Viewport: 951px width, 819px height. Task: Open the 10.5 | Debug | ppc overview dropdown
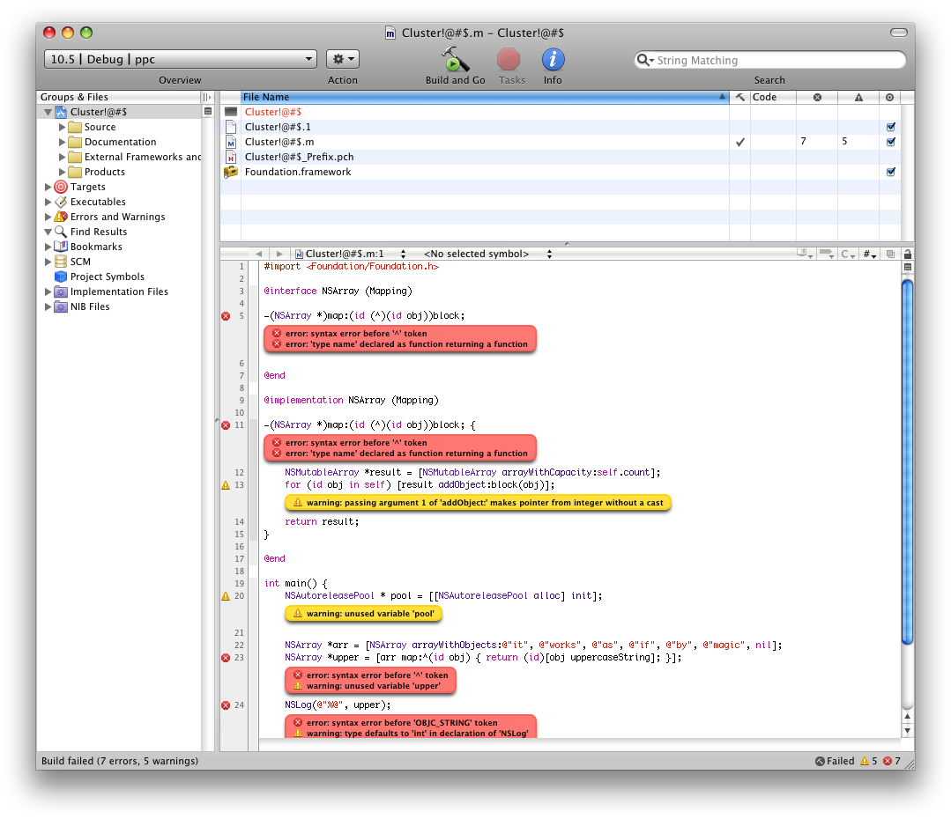tap(181, 59)
